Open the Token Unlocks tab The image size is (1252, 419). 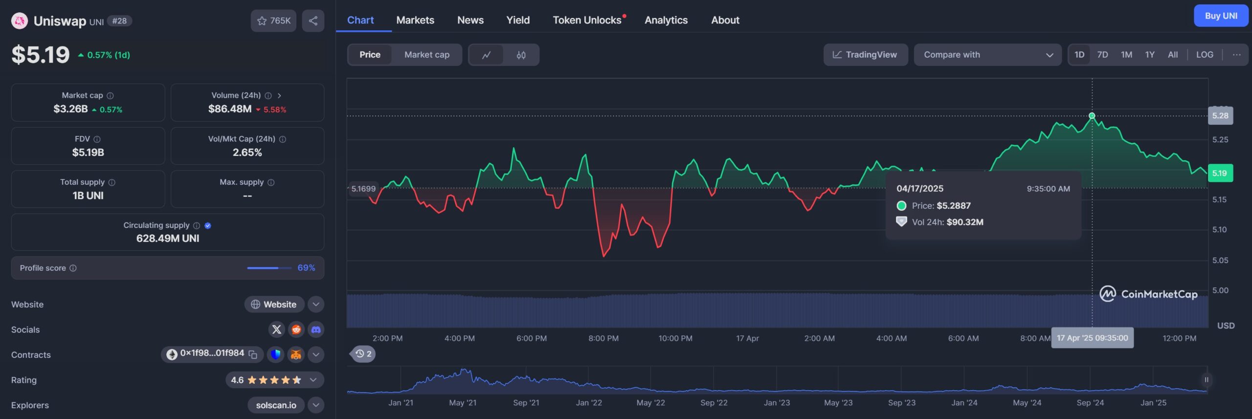pos(587,20)
